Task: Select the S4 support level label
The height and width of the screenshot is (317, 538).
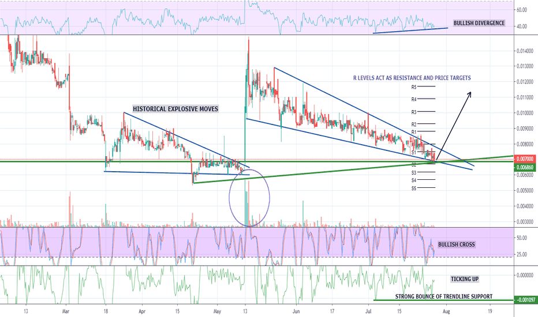Action: click(414, 180)
